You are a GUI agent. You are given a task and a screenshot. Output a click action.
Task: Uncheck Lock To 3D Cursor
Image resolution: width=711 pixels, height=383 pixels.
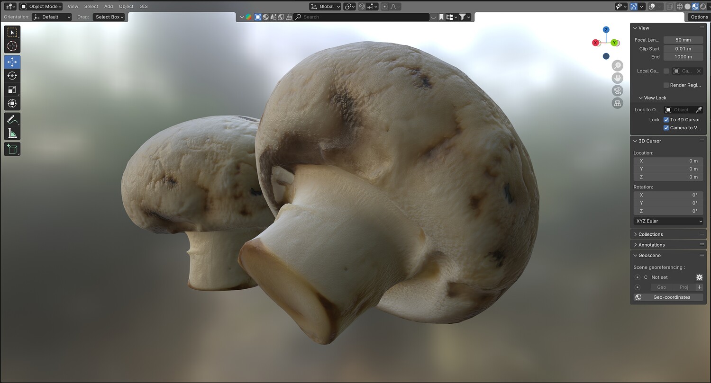(666, 120)
